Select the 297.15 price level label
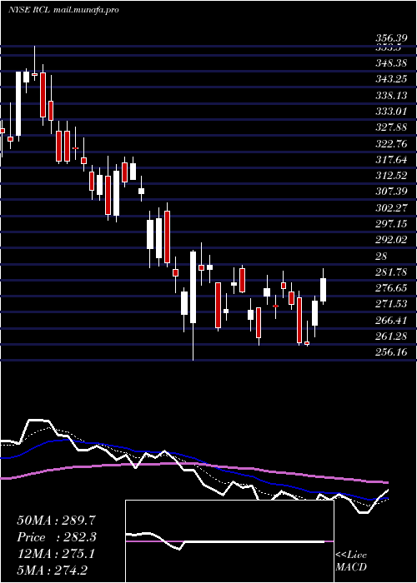The image size is (417, 583). 391,224
